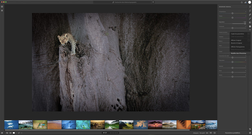Open the keywords tag icon

point(250,129)
